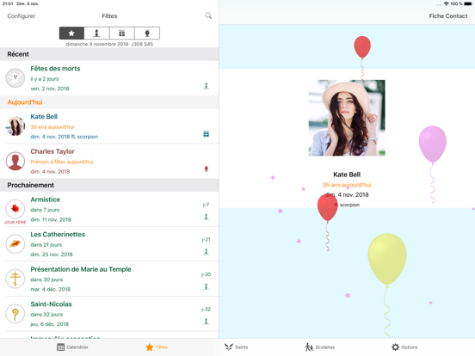Select the Charles Taylor entry title
The width and height of the screenshot is (475, 356).
pos(52,151)
